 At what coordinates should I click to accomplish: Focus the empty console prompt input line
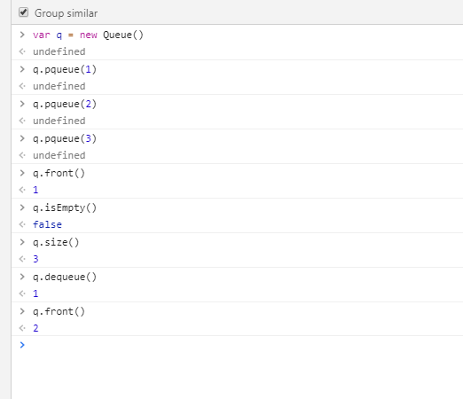point(237,345)
